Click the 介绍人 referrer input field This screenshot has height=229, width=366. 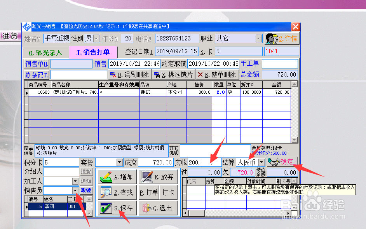click(61, 172)
